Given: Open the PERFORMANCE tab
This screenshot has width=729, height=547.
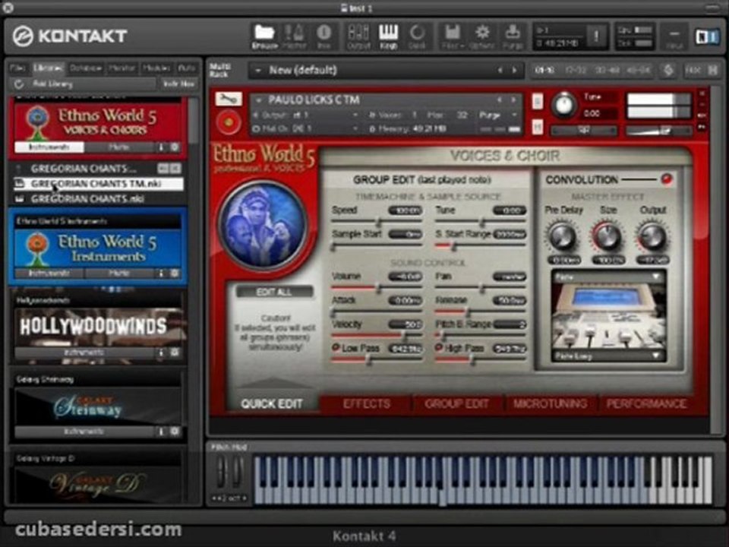Looking at the screenshot, I should click(x=646, y=403).
